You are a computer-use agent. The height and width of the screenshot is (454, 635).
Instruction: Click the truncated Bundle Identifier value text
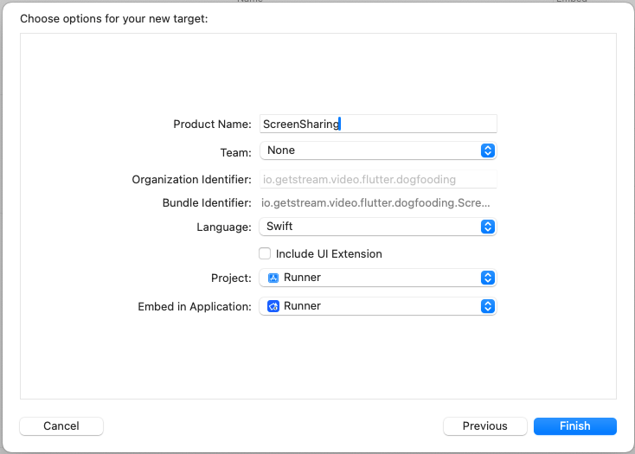375,202
